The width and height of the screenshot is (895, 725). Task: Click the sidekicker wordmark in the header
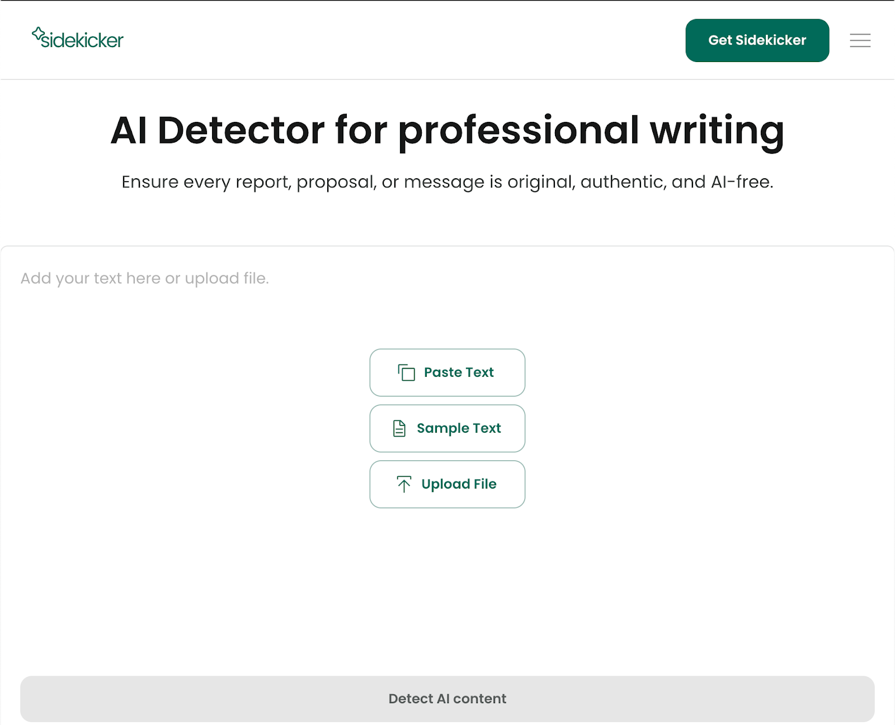(x=82, y=40)
